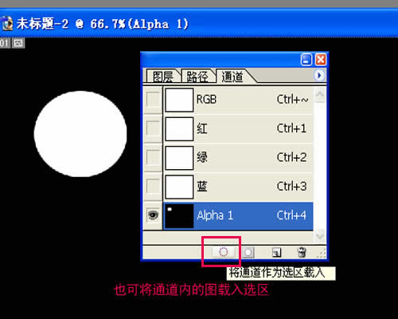Select the RGB composite channel thumbnail
398x319 pixels.
click(x=179, y=100)
